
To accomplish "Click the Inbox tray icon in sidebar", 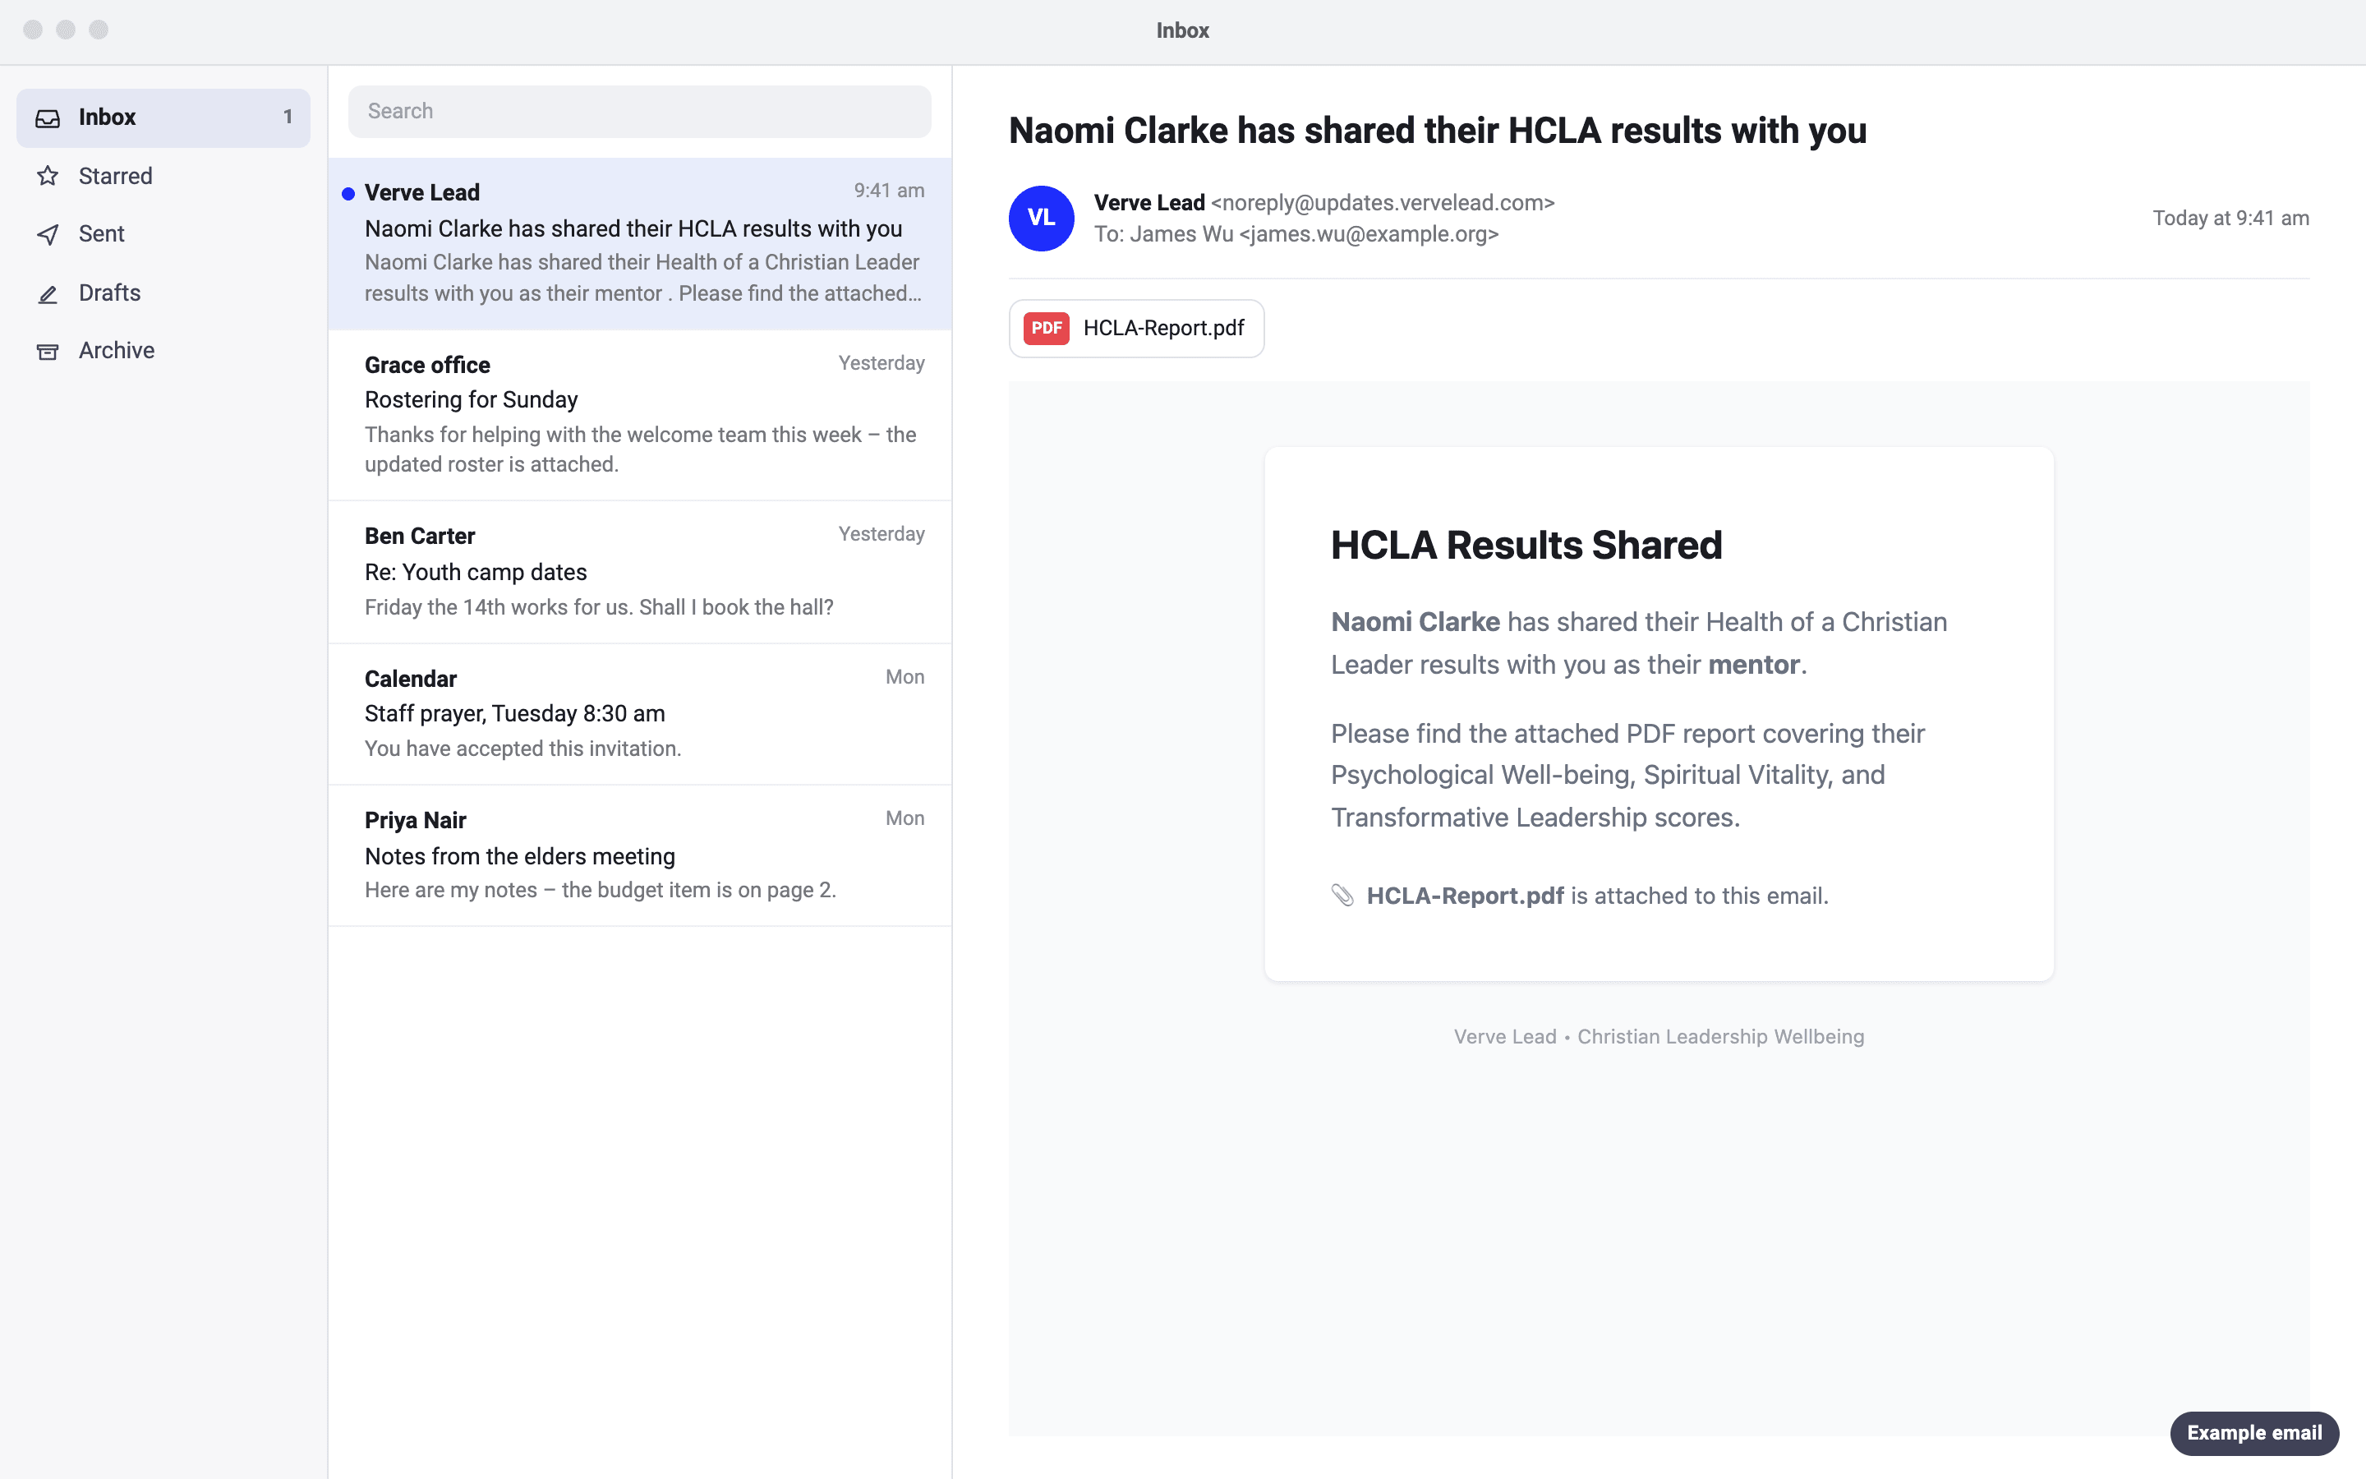I will pos(48,117).
